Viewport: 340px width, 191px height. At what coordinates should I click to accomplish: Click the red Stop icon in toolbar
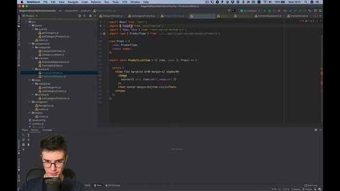[x=279, y=11]
